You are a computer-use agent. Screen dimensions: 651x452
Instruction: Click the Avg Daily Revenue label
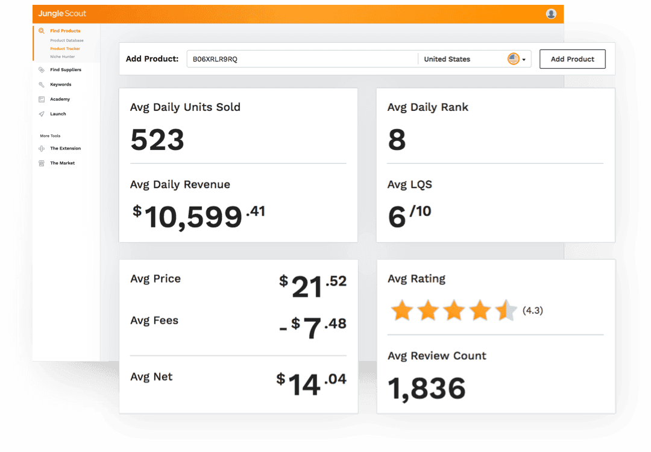click(x=180, y=184)
